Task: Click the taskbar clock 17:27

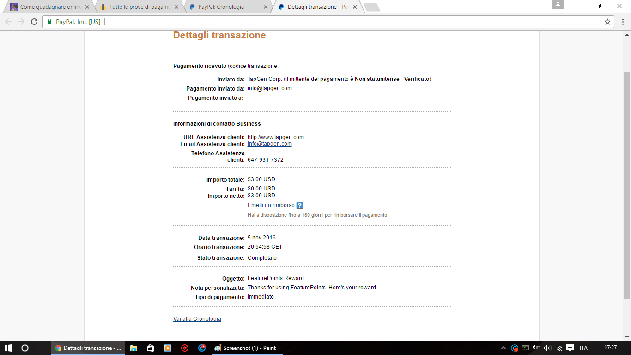Action: click(x=611, y=348)
